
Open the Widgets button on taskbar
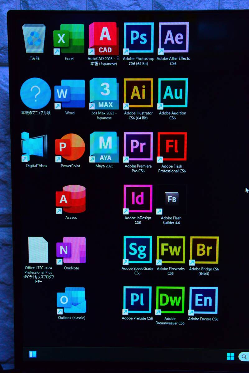[x=33, y=354]
